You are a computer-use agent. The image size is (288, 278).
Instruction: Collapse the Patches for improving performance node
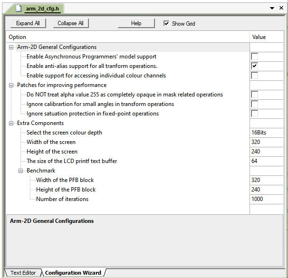tap(11, 85)
